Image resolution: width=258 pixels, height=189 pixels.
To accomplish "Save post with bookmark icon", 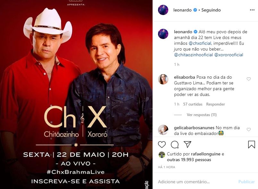I will pos(251,145).
